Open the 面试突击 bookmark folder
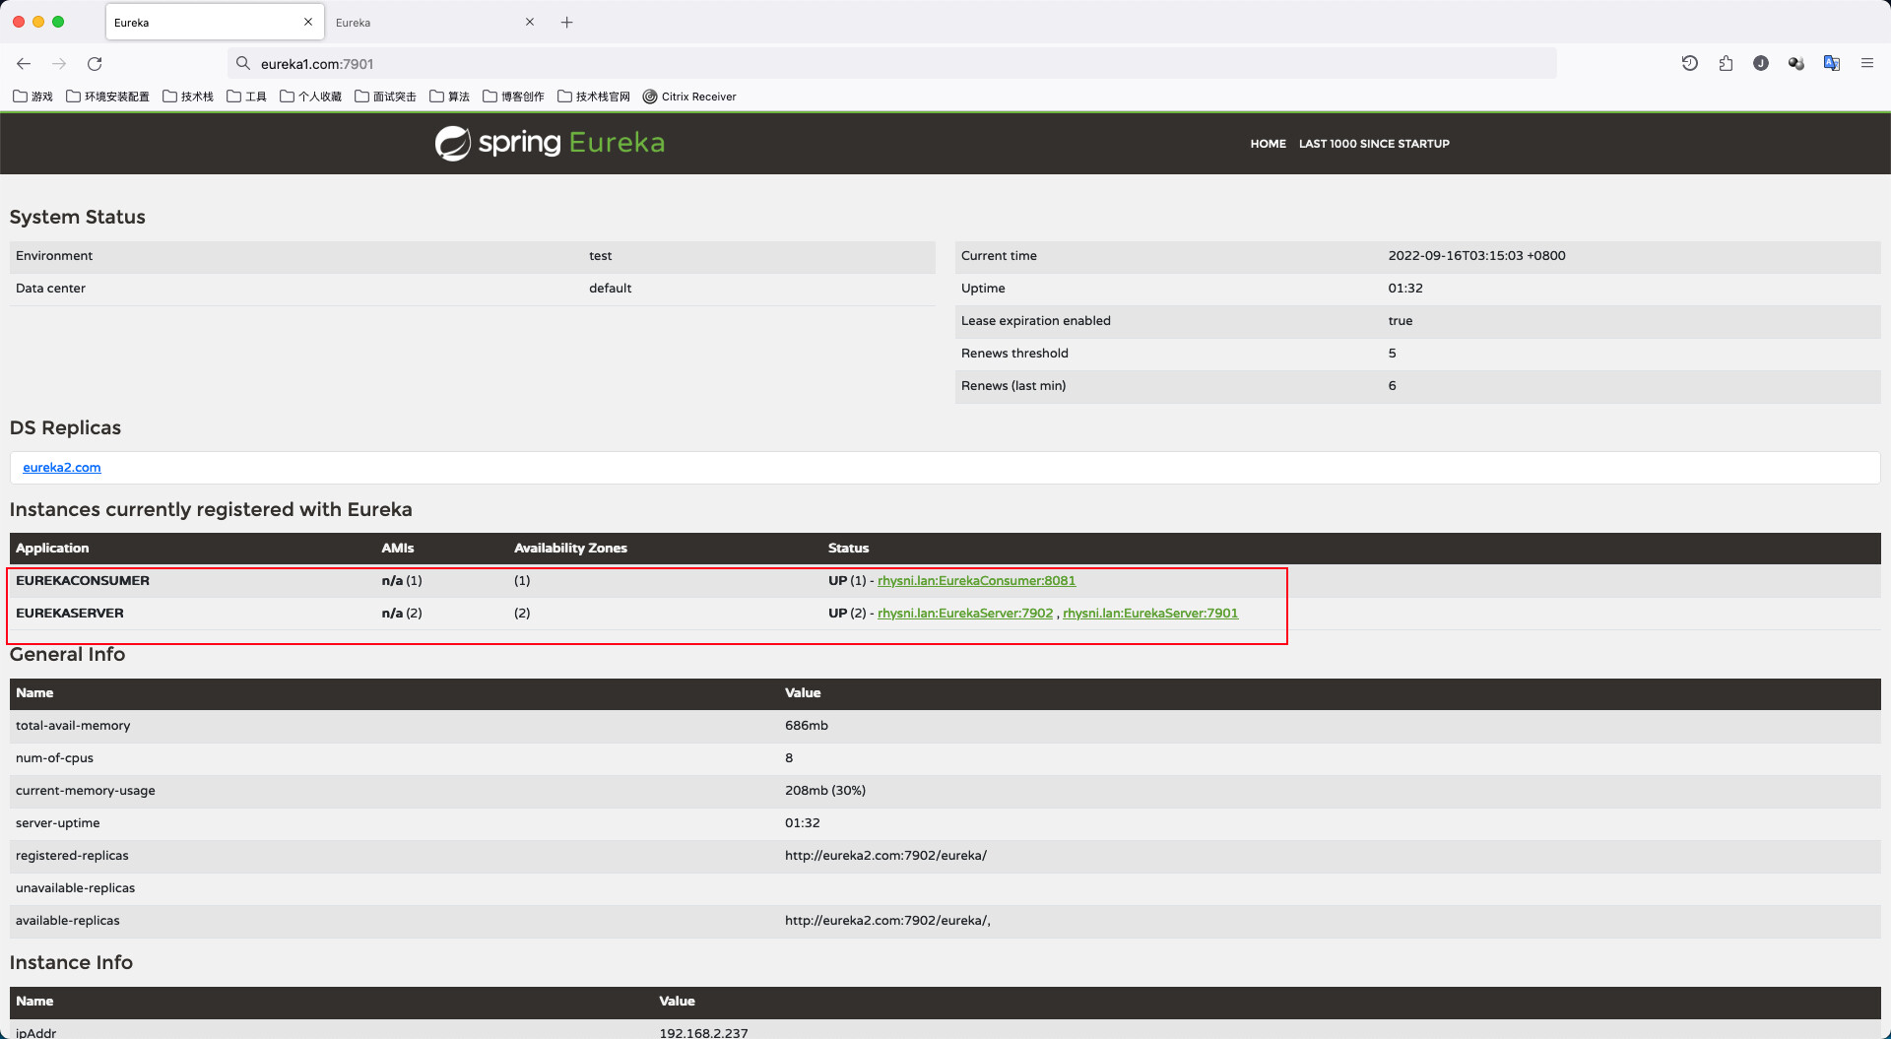Image resolution: width=1891 pixels, height=1039 pixels. click(386, 97)
